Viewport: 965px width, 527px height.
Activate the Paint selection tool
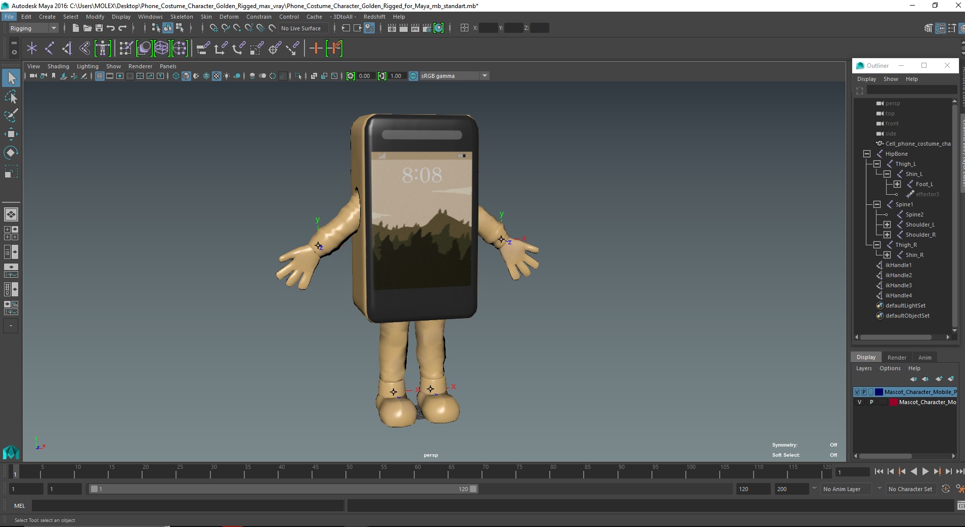11,115
